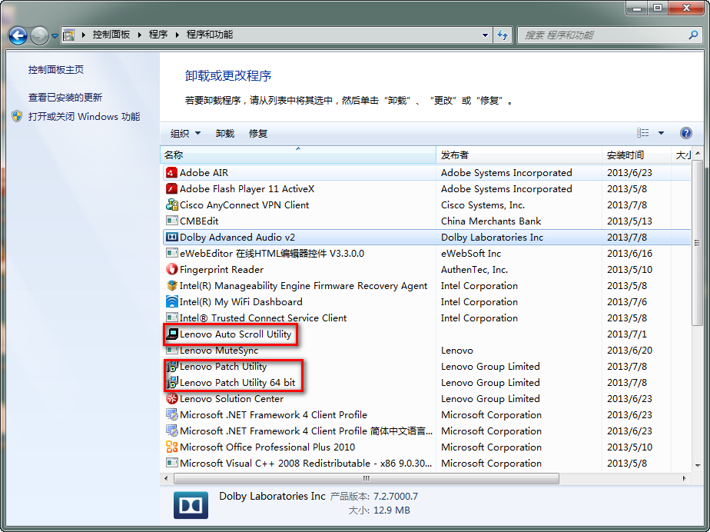Click 修复 in the toolbar
Image resolution: width=710 pixels, height=532 pixels.
coord(258,133)
